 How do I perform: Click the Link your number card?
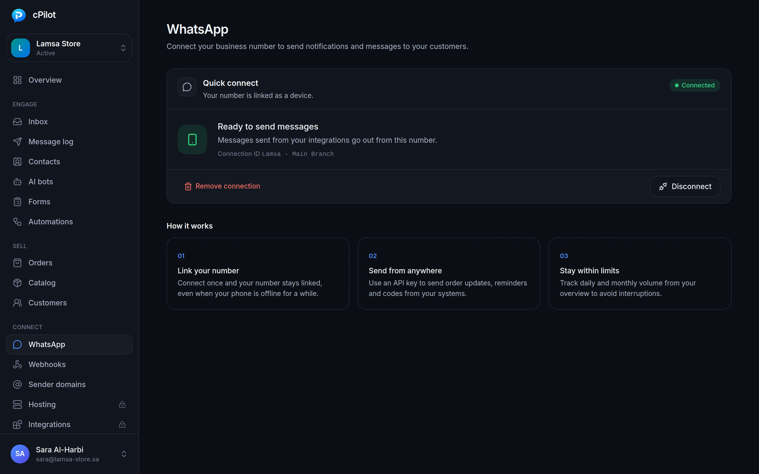click(258, 273)
